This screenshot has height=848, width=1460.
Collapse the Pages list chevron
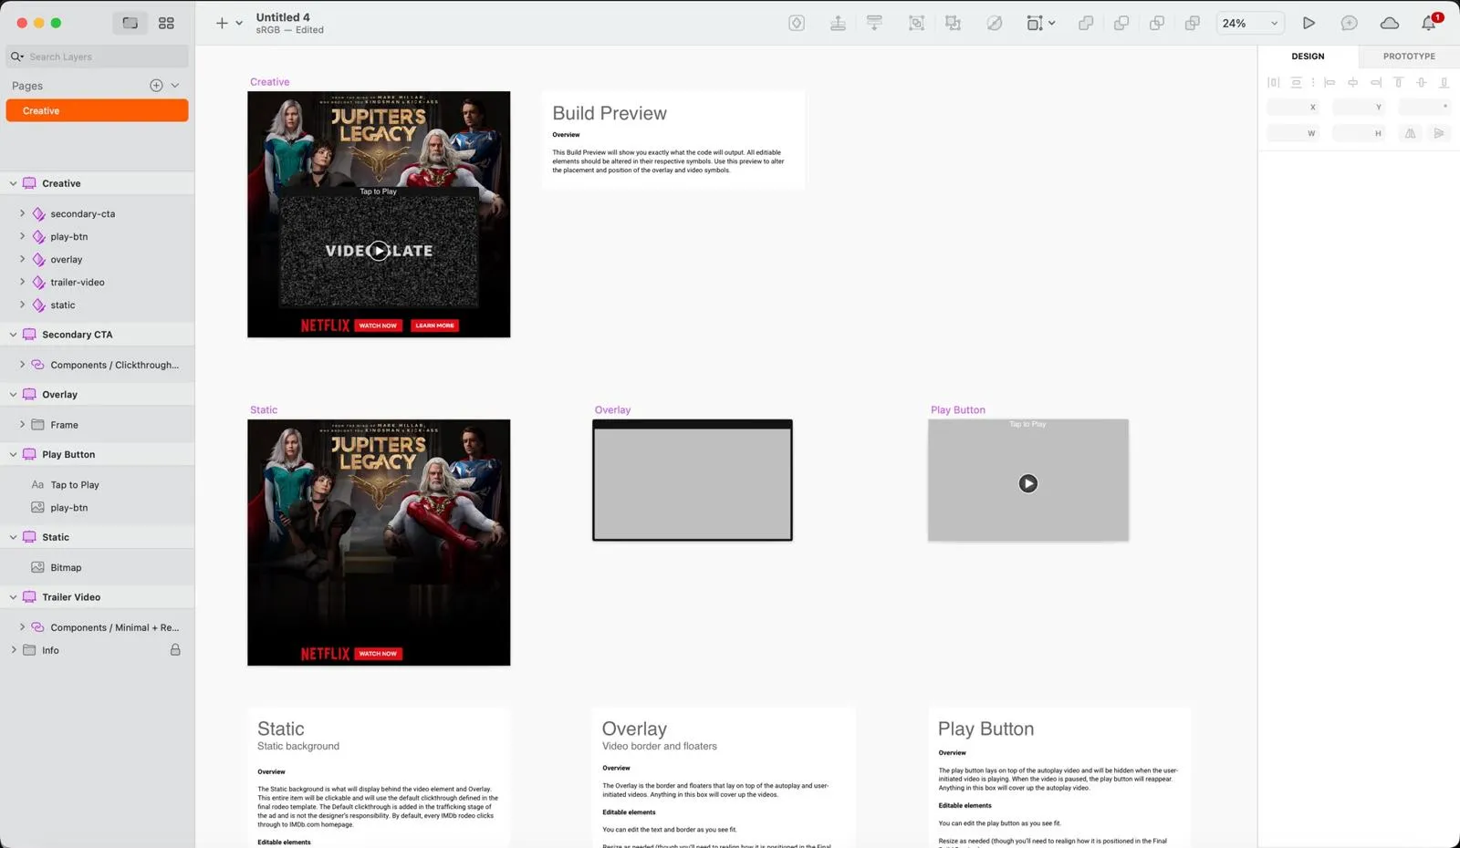click(175, 86)
